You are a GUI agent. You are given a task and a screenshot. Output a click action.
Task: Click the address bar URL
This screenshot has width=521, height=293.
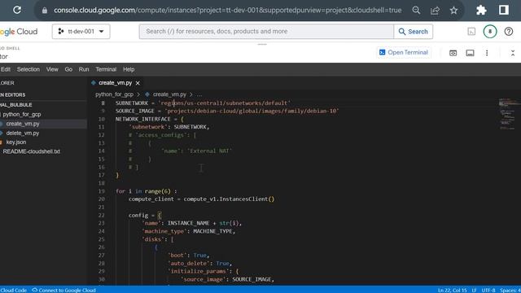click(228, 11)
